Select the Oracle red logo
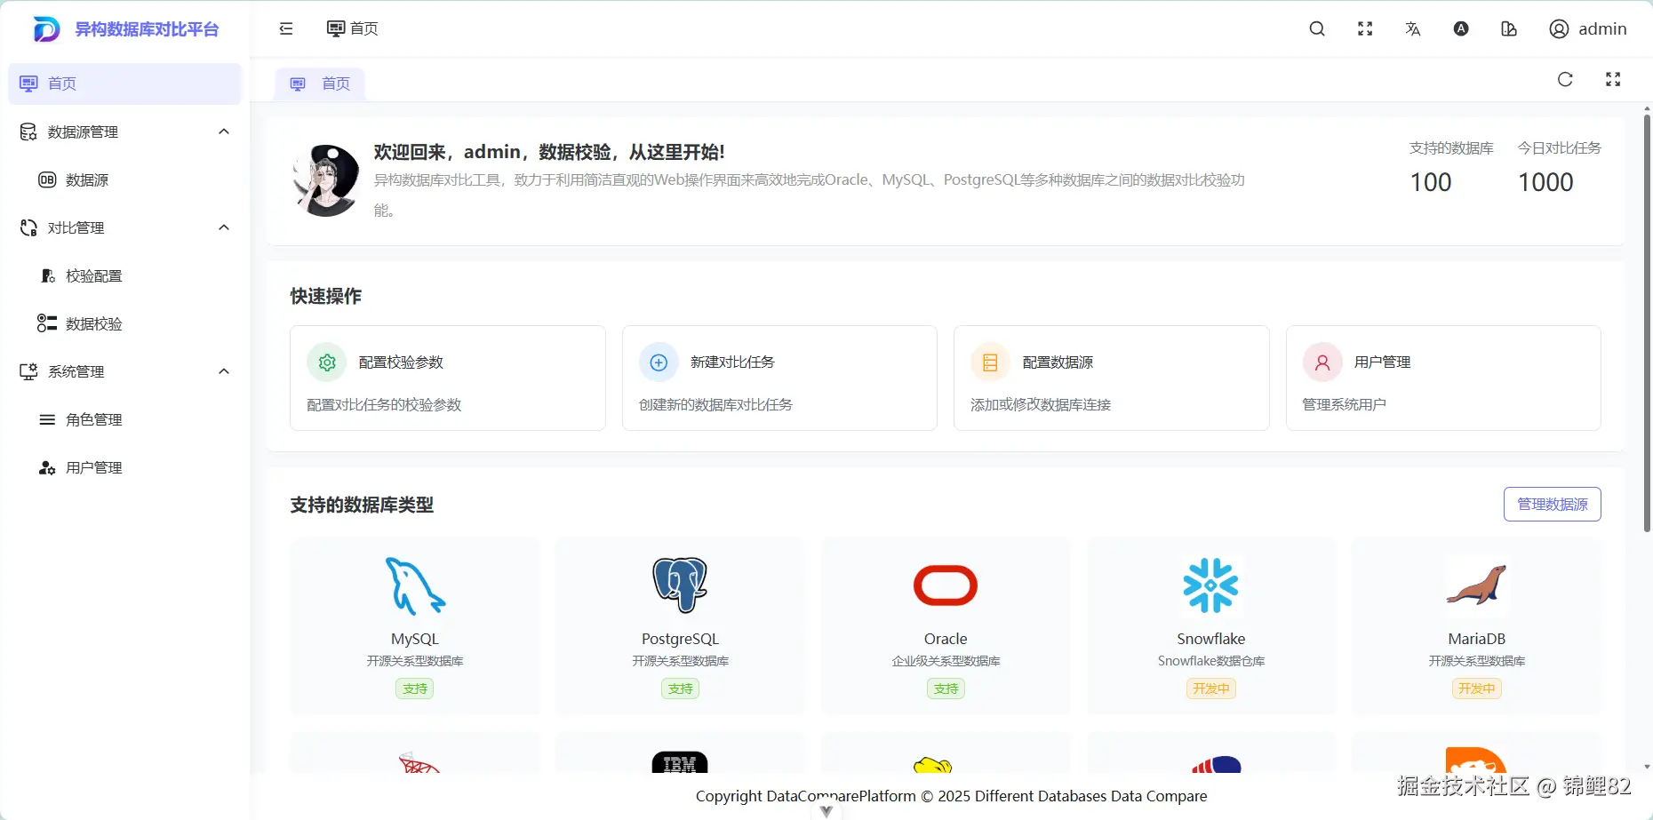The width and height of the screenshot is (1653, 820). pos(946,586)
